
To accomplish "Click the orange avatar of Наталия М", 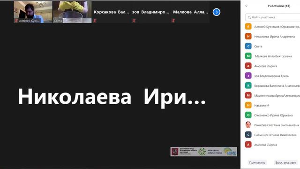I will coord(248,105).
